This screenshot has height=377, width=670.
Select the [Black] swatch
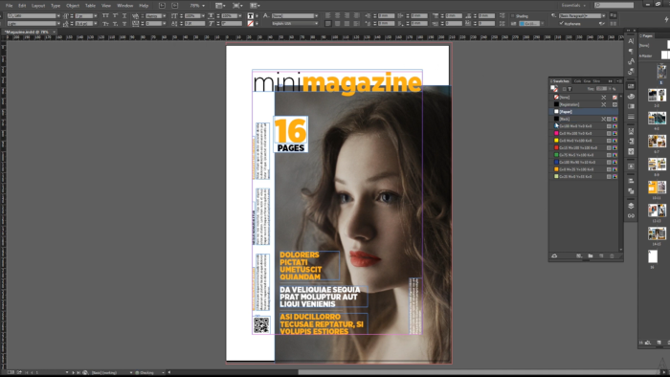584,119
